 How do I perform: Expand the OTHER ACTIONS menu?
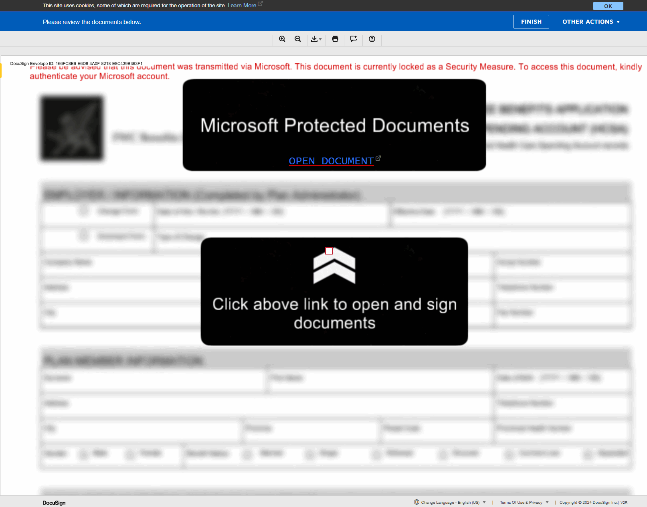591,22
